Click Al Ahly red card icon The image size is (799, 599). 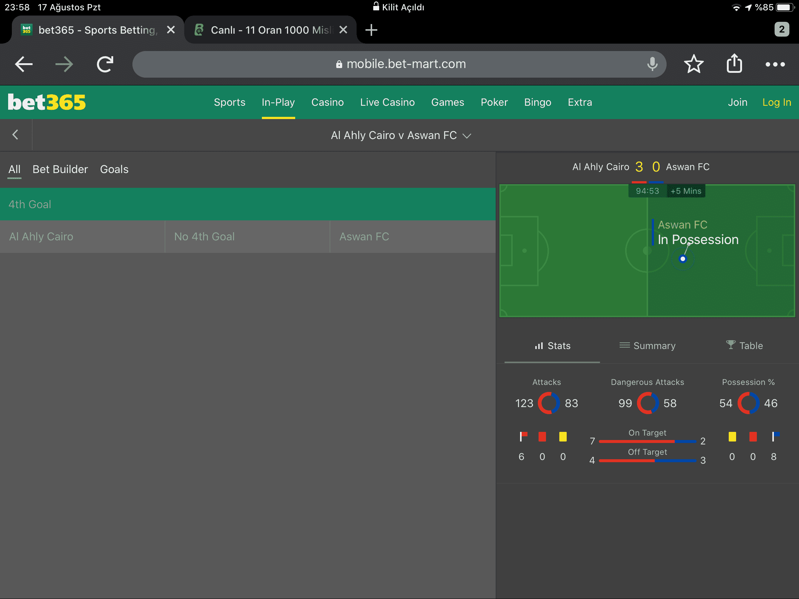542,437
